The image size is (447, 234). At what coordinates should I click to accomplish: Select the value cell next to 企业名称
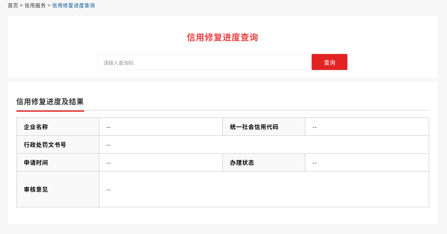(160, 127)
